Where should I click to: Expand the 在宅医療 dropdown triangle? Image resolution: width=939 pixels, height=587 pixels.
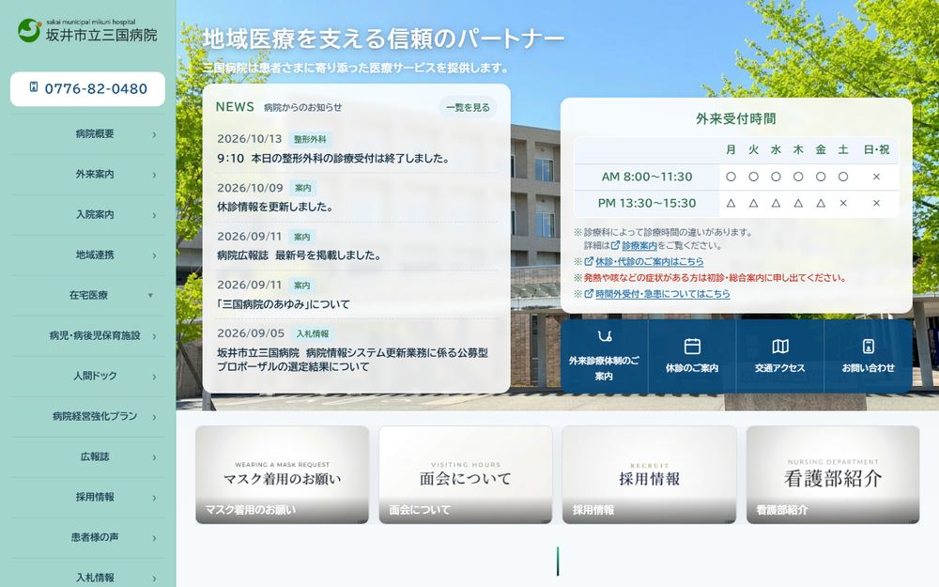pos(150,295)
